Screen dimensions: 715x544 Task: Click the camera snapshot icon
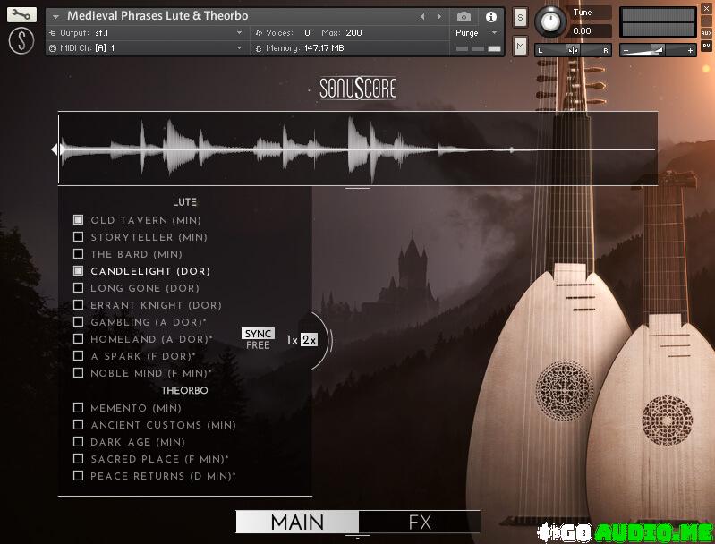(464, 17)
